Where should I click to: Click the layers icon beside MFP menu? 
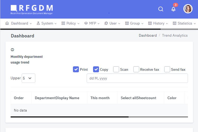[x=86, y=23]
